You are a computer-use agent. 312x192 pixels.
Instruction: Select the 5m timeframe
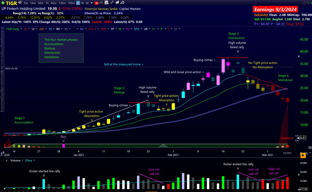coord(26,3)
